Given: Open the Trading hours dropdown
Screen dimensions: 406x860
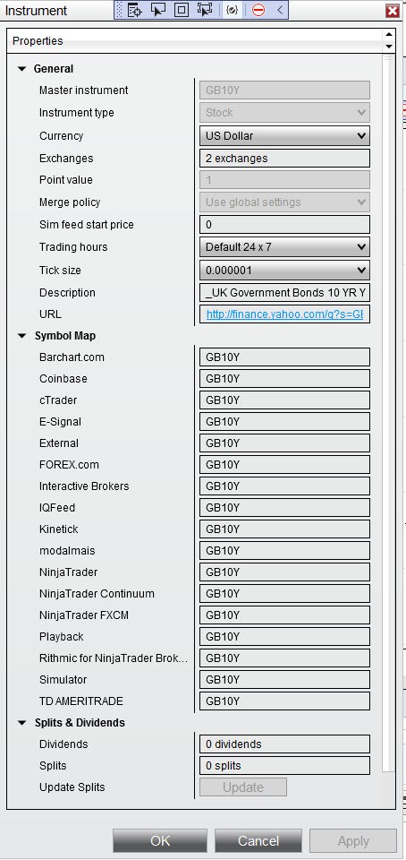Looking at the screenshot, I should (284, 247).
